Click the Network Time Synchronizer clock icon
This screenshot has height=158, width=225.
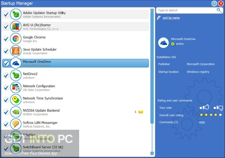pyautogui.click(x=16, y=100)
